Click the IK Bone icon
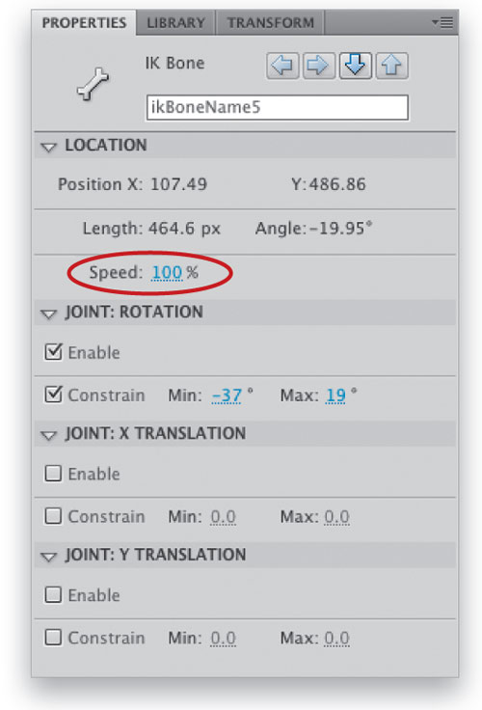The image size is (482, 710). (x=93, y=84)
